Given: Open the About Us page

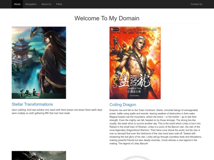Looking at the screenshot, I should coord(46,4).
